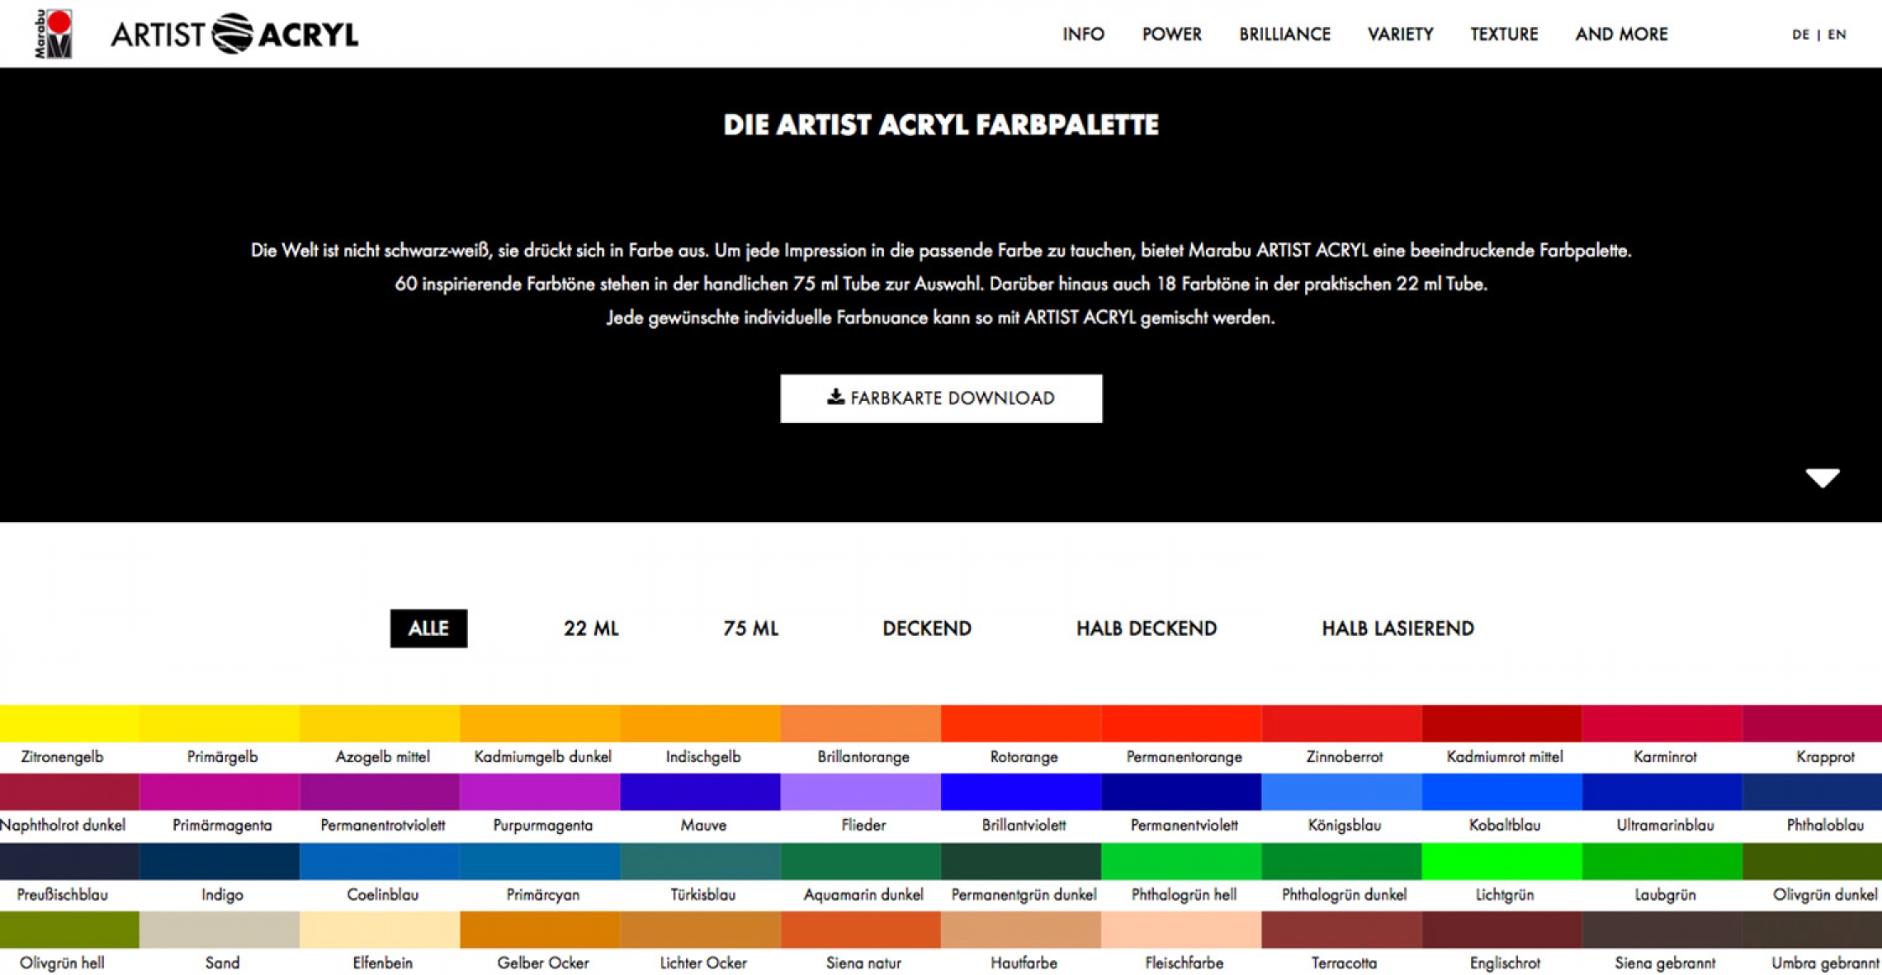Show only DECKEND colors

point(926,629)
